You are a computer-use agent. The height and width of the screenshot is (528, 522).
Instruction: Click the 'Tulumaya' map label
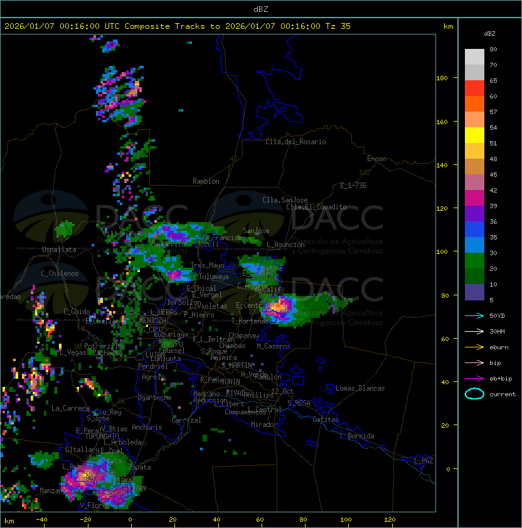pos(214,277)
